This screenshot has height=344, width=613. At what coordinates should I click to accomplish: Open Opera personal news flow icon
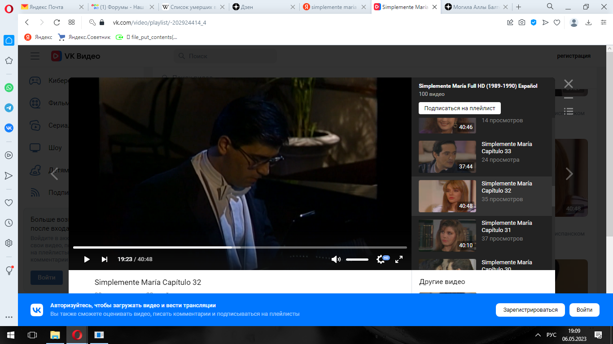[x=9, y=176]
